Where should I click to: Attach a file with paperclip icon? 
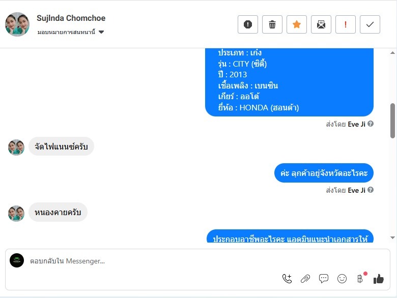click(305, 279)
